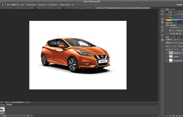The image size is (183, 117).
Task: Switch to the Paths tab
Action: 179,37
